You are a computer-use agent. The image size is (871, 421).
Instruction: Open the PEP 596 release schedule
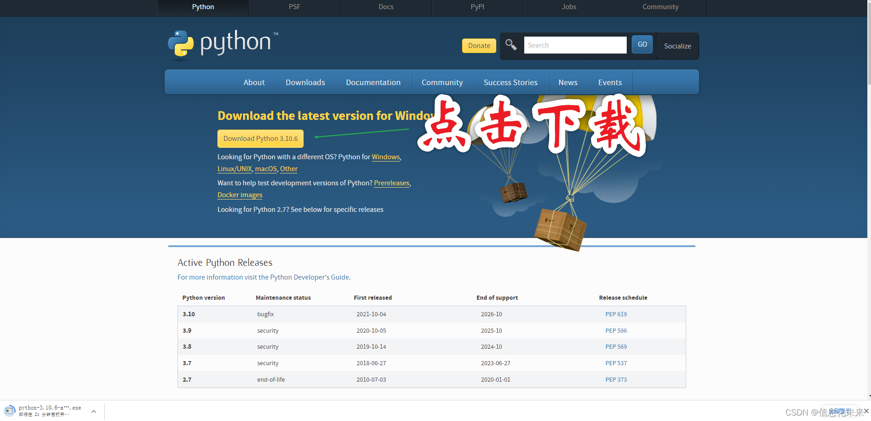tap(616, 331)
